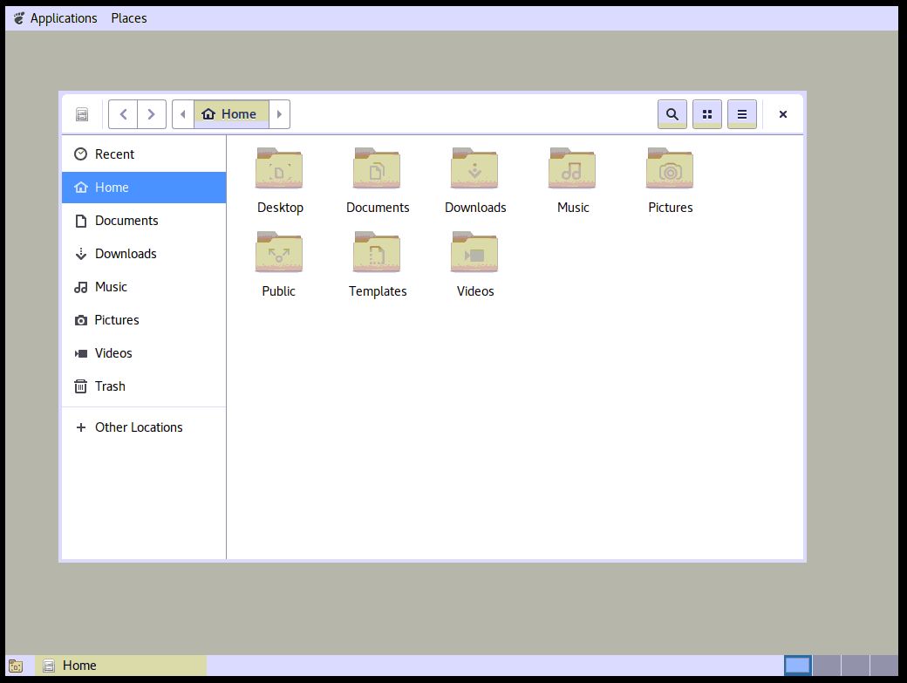Close the Files window
Viewport: 907px width, 683px height.
[782, 114]
